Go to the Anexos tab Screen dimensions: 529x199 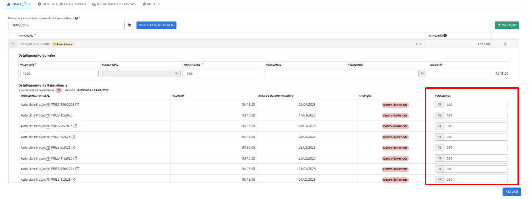(x=151, y=4)
